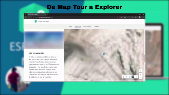The width and height of the screenshot is (169, 95).
Task: Click the read aloud icon in address bar
Action: click(115, 17)
